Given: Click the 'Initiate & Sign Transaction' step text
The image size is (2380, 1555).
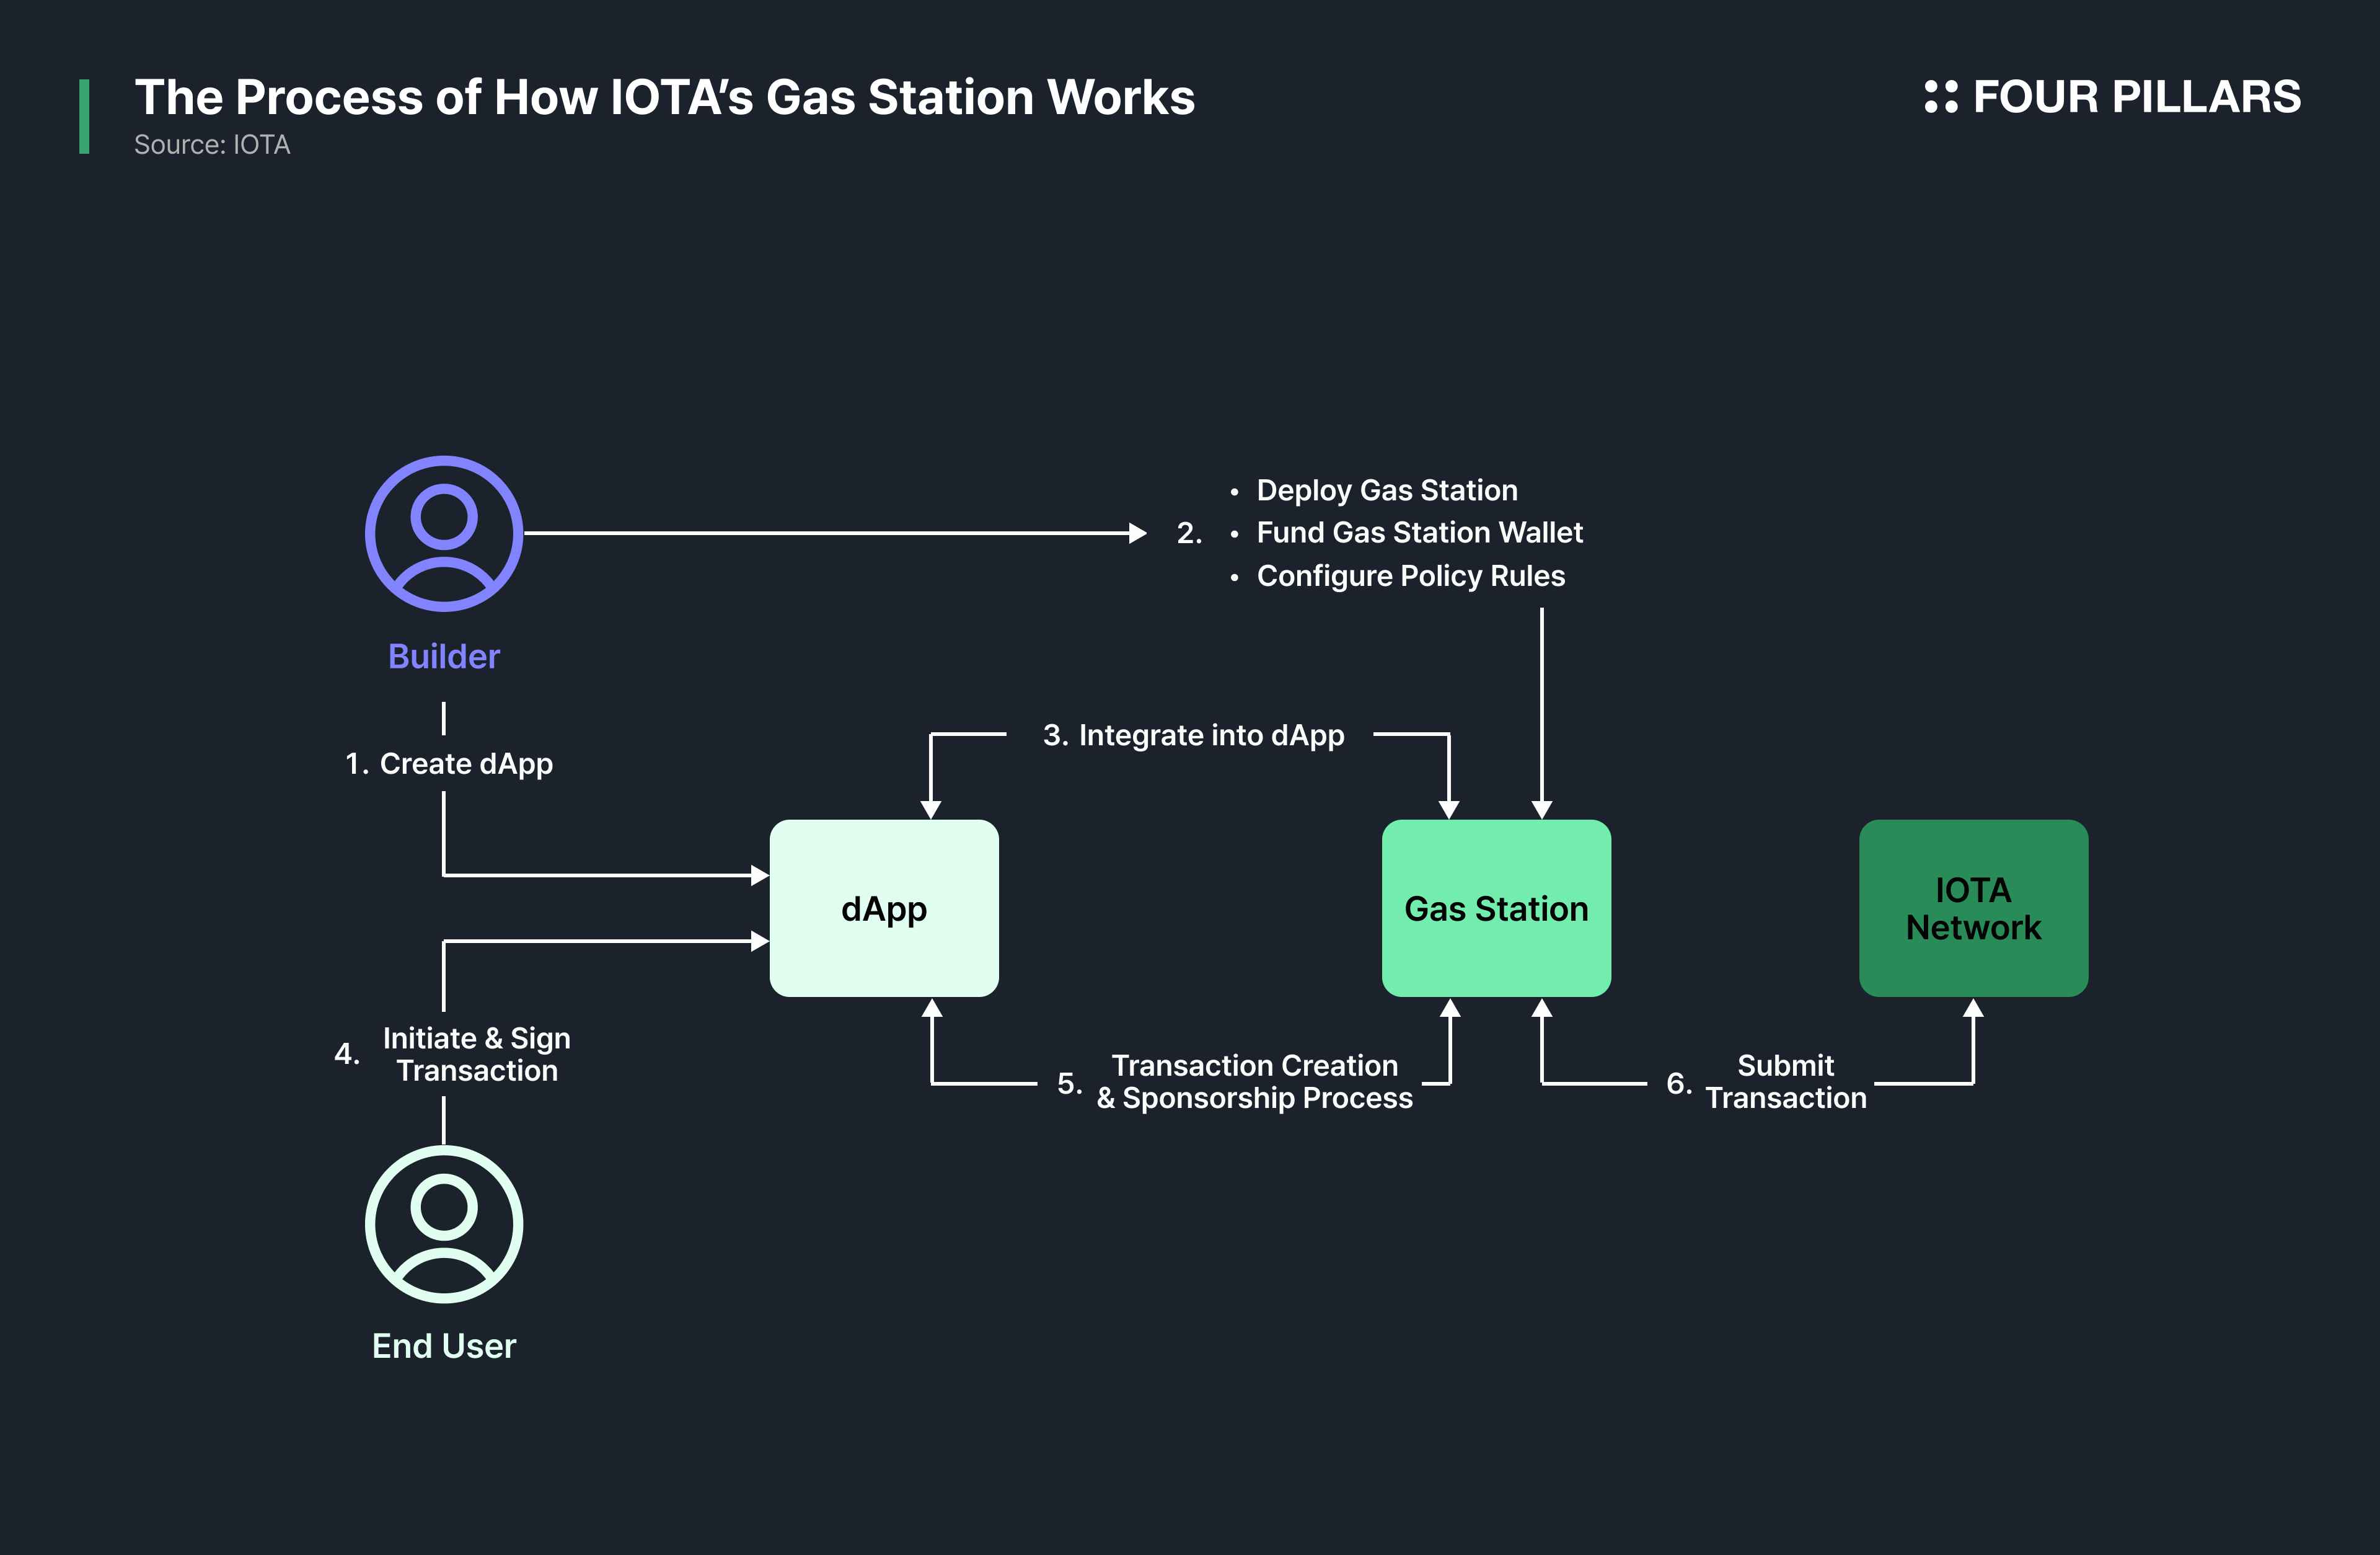Looking at the screenshot, I should point(476,1055).
